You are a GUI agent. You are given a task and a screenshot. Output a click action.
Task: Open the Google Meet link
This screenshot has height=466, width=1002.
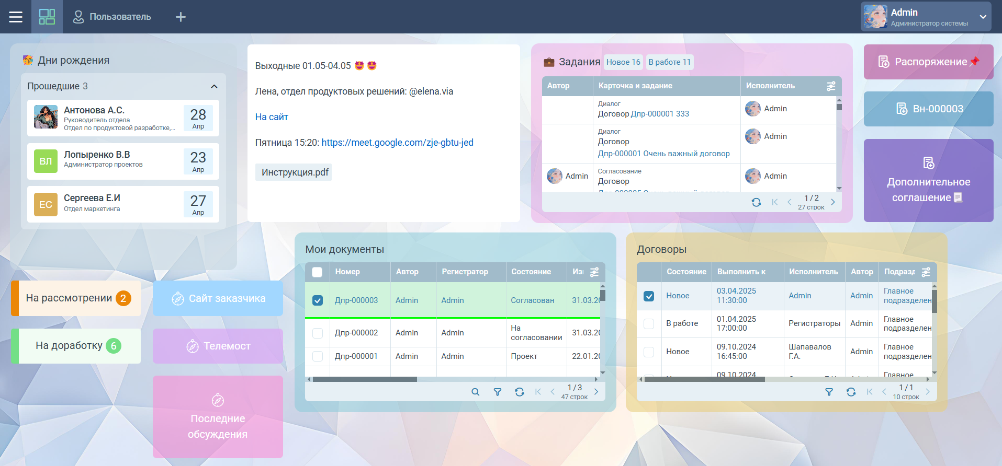point(397,143)
